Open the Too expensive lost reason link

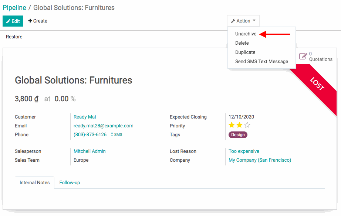coord(244,151)
